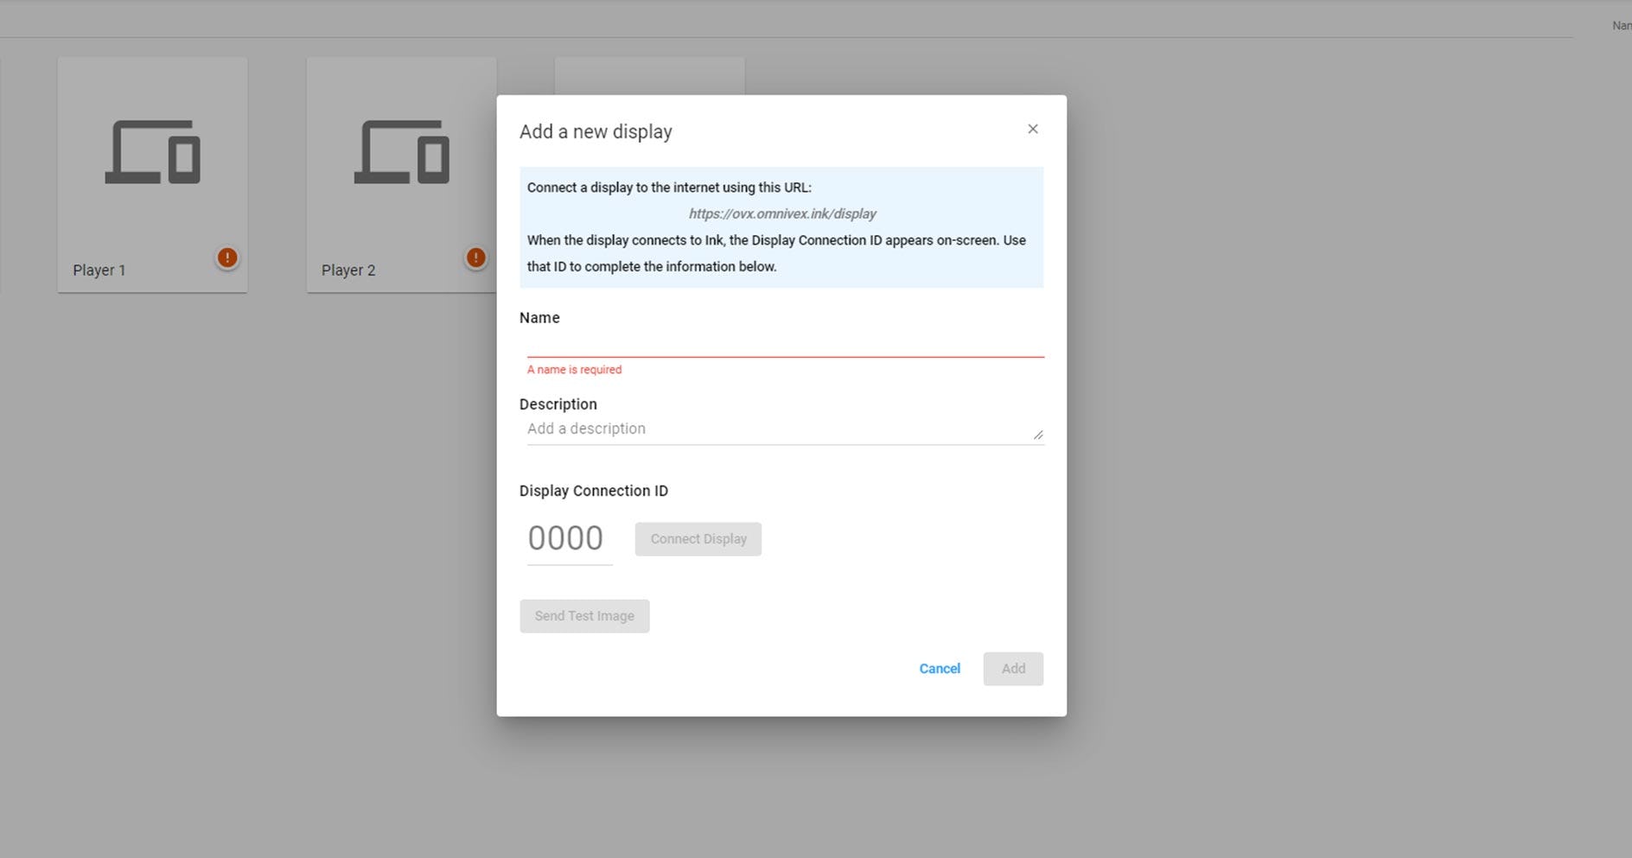Click the ovx.omnivex.ink/display URL text
Screen dimensions: 1632x858
[x=782, y=213]
